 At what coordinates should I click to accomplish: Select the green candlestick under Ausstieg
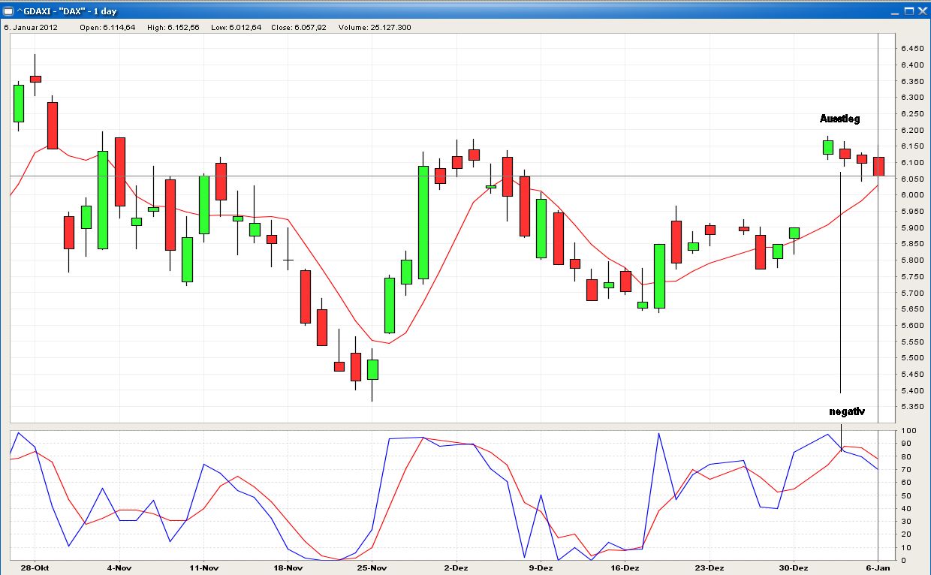(827, 147)
